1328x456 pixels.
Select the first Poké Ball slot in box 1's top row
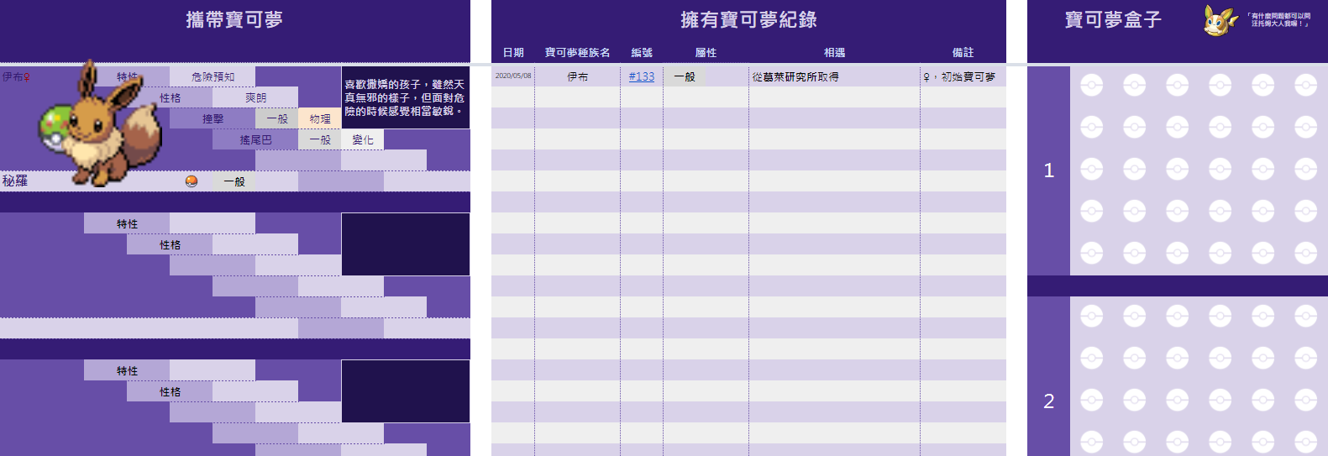pyautogui.click(x=1091, y=85)
